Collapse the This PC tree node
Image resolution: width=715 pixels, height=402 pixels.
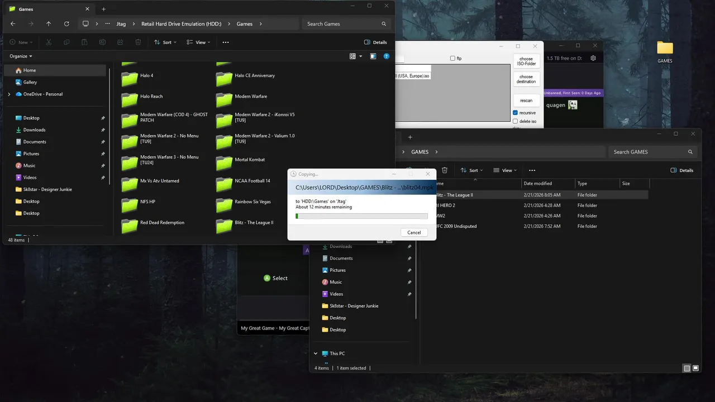coord(316,353)
